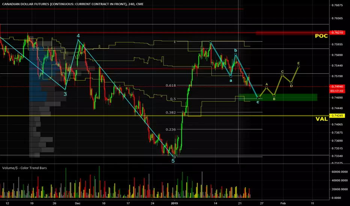
Task: Click the 0.73340 price axis value
Action: coord(337,156)
